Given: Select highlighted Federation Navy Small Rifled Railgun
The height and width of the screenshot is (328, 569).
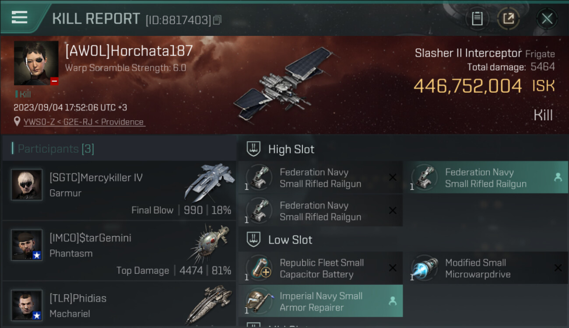Looking at the screenshot, I should [485, 178].
